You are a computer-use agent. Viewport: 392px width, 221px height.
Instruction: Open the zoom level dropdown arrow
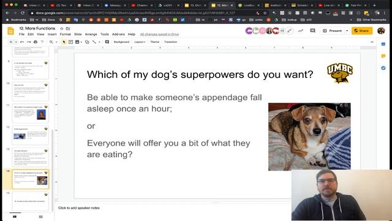click(x=56, y=42)
